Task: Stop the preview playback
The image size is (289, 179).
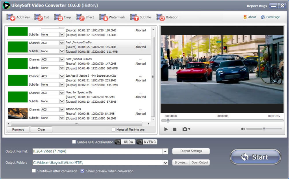Action: tap(175, 130)
